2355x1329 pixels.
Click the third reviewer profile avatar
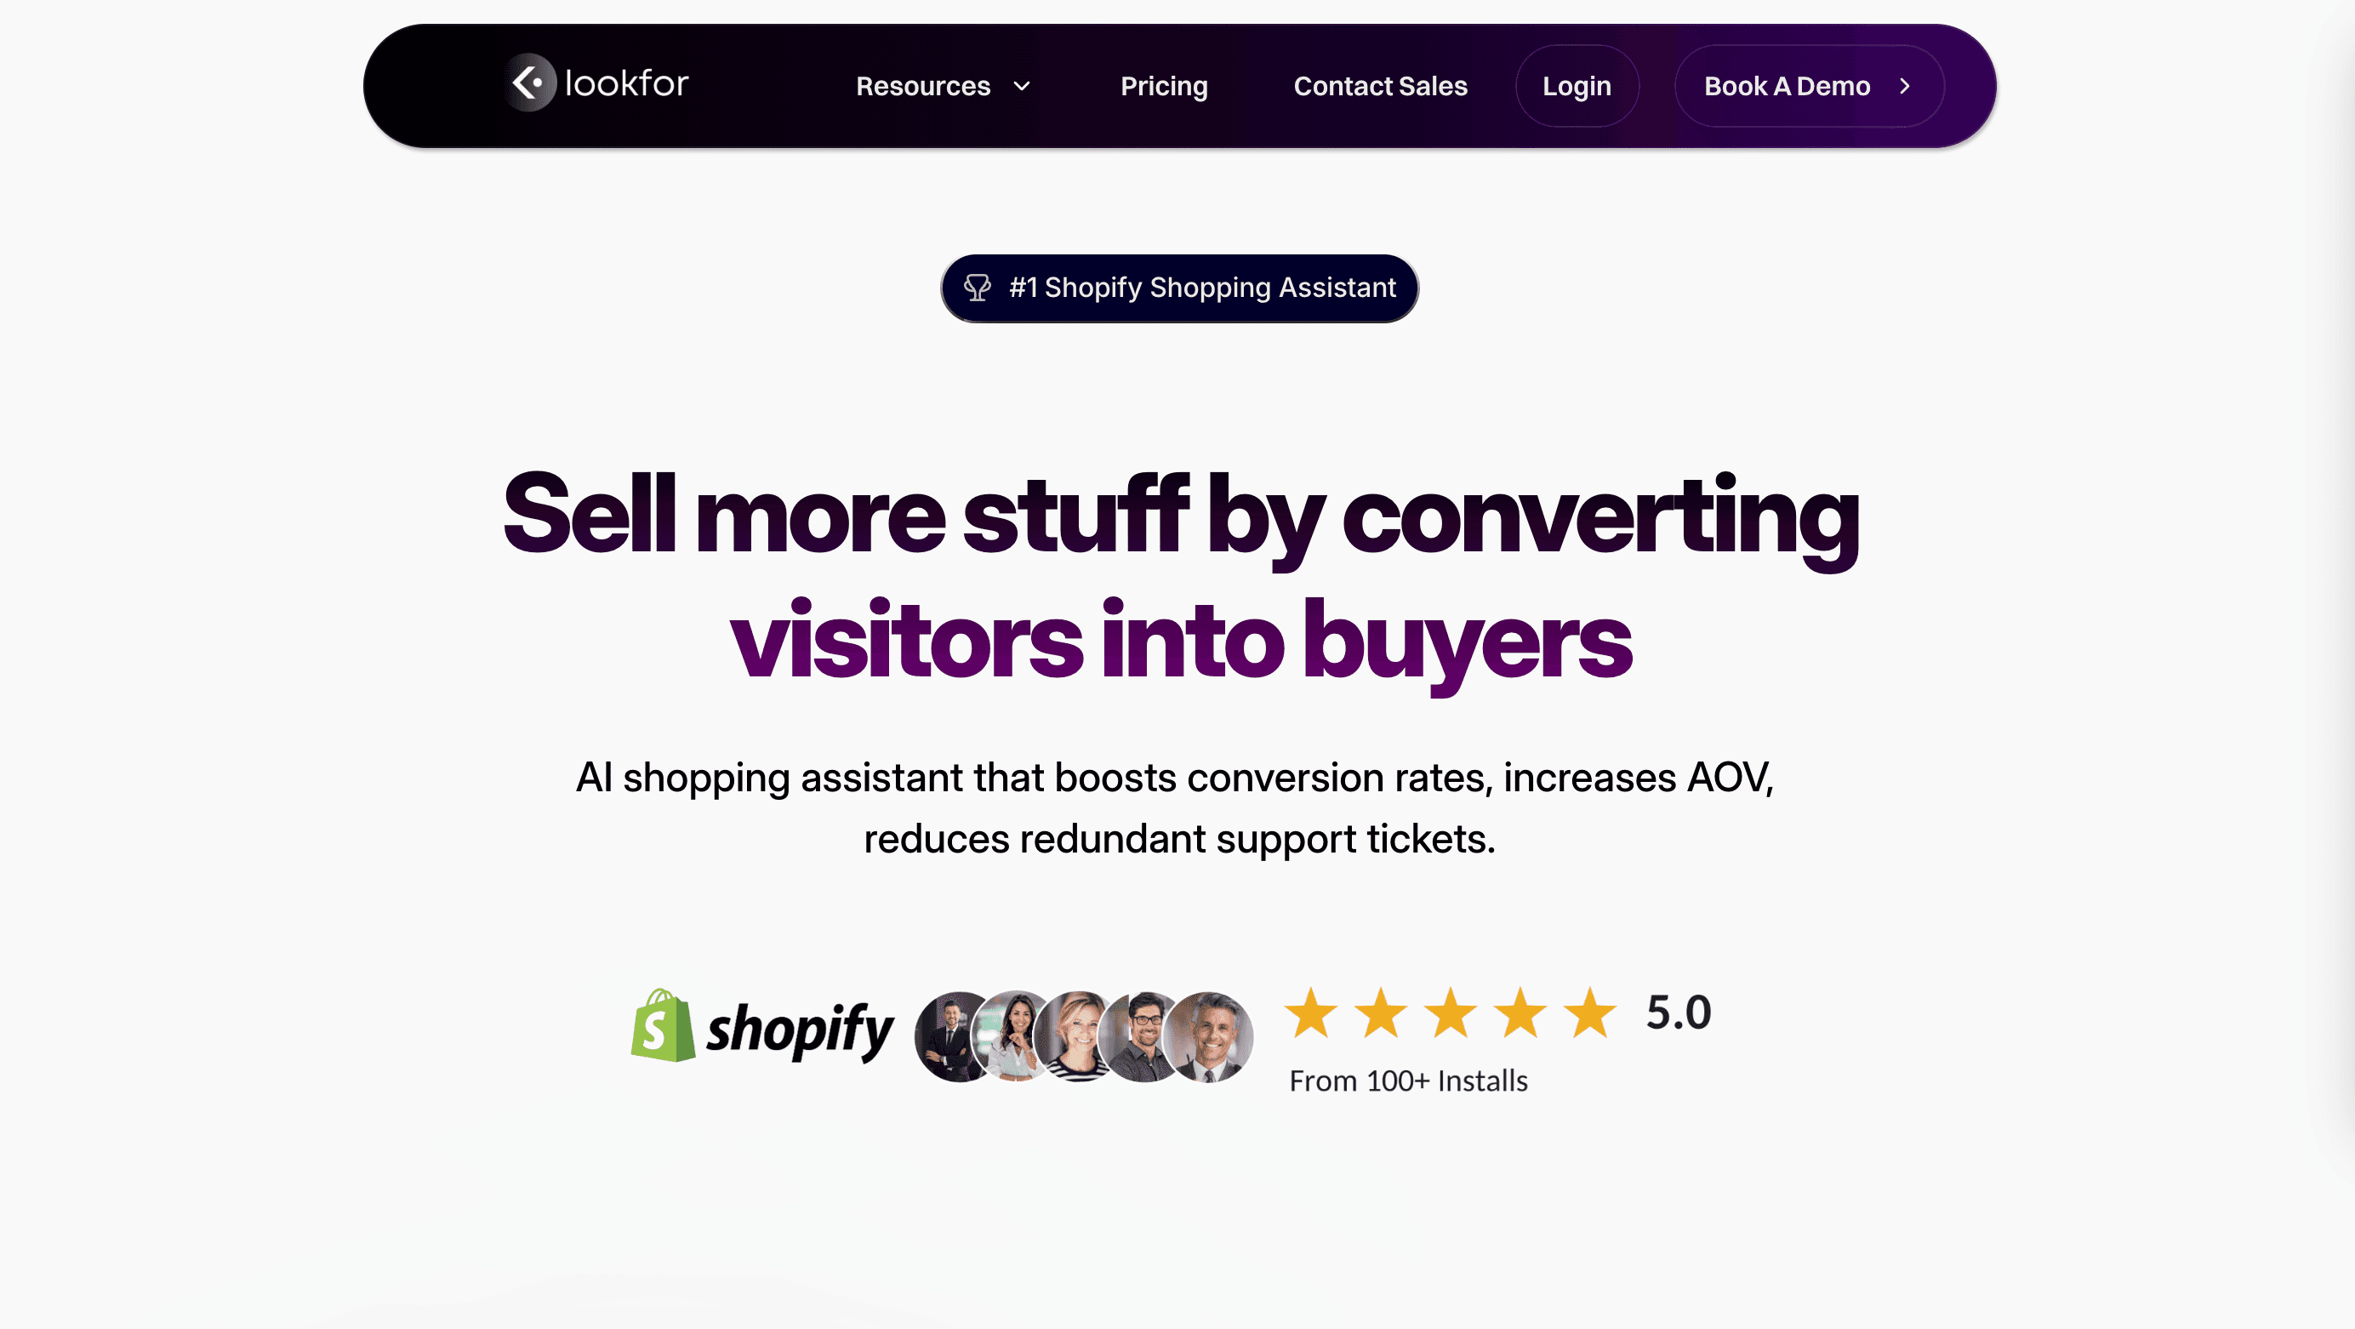[x=1075, y=1035]
